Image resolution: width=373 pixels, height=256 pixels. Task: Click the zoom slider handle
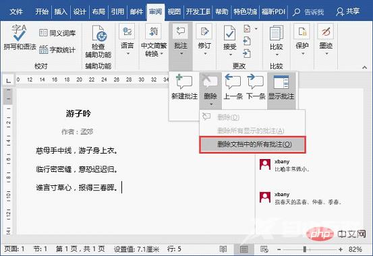pos(304,249)
